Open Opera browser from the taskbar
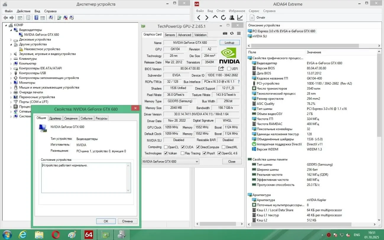 click(x=56, y=235)
